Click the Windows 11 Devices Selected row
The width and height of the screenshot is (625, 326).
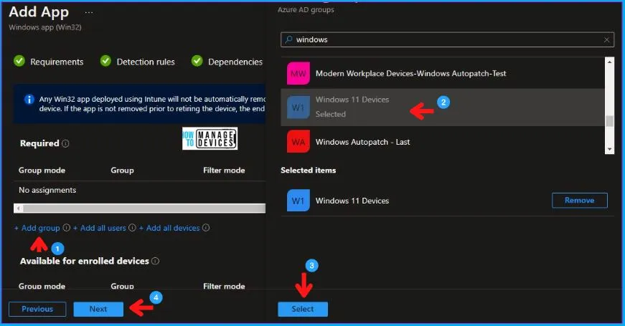click(x=443, y=107)
